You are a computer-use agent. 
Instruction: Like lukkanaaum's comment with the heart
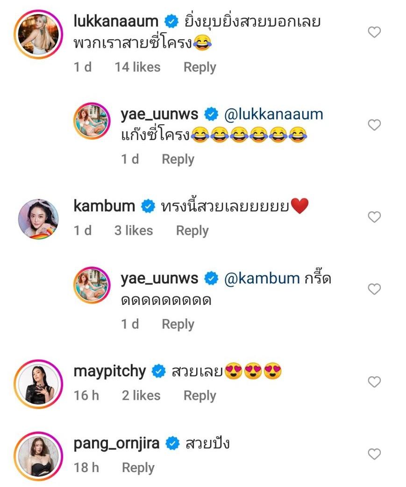tap(375, 32)
